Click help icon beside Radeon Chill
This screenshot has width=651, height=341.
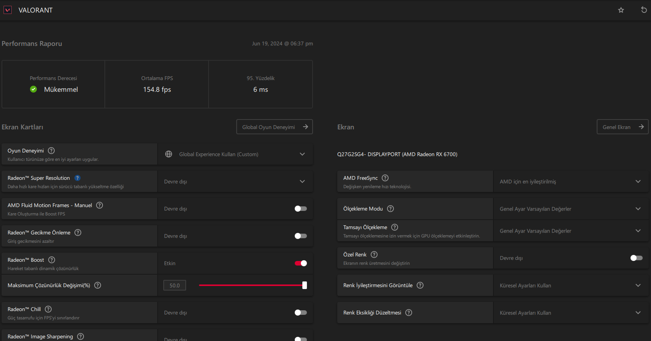(x=48, y=309)
